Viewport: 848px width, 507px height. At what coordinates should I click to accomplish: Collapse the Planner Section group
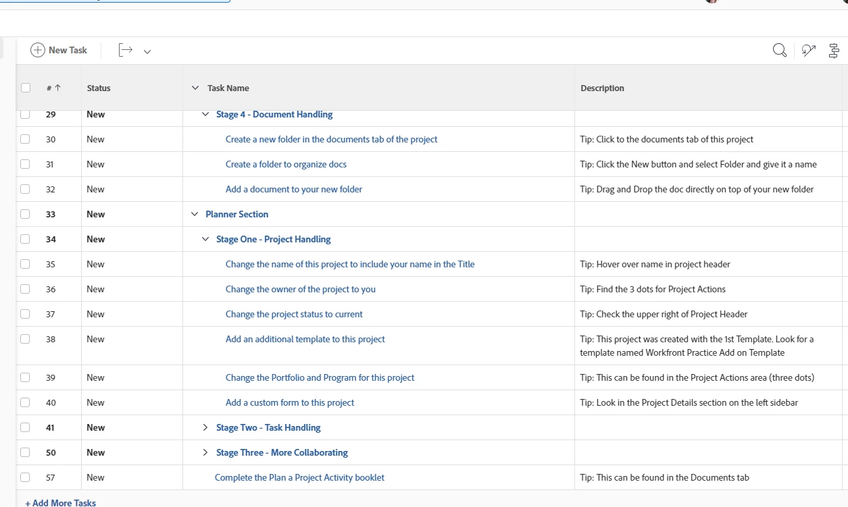(x=195, y=214)
